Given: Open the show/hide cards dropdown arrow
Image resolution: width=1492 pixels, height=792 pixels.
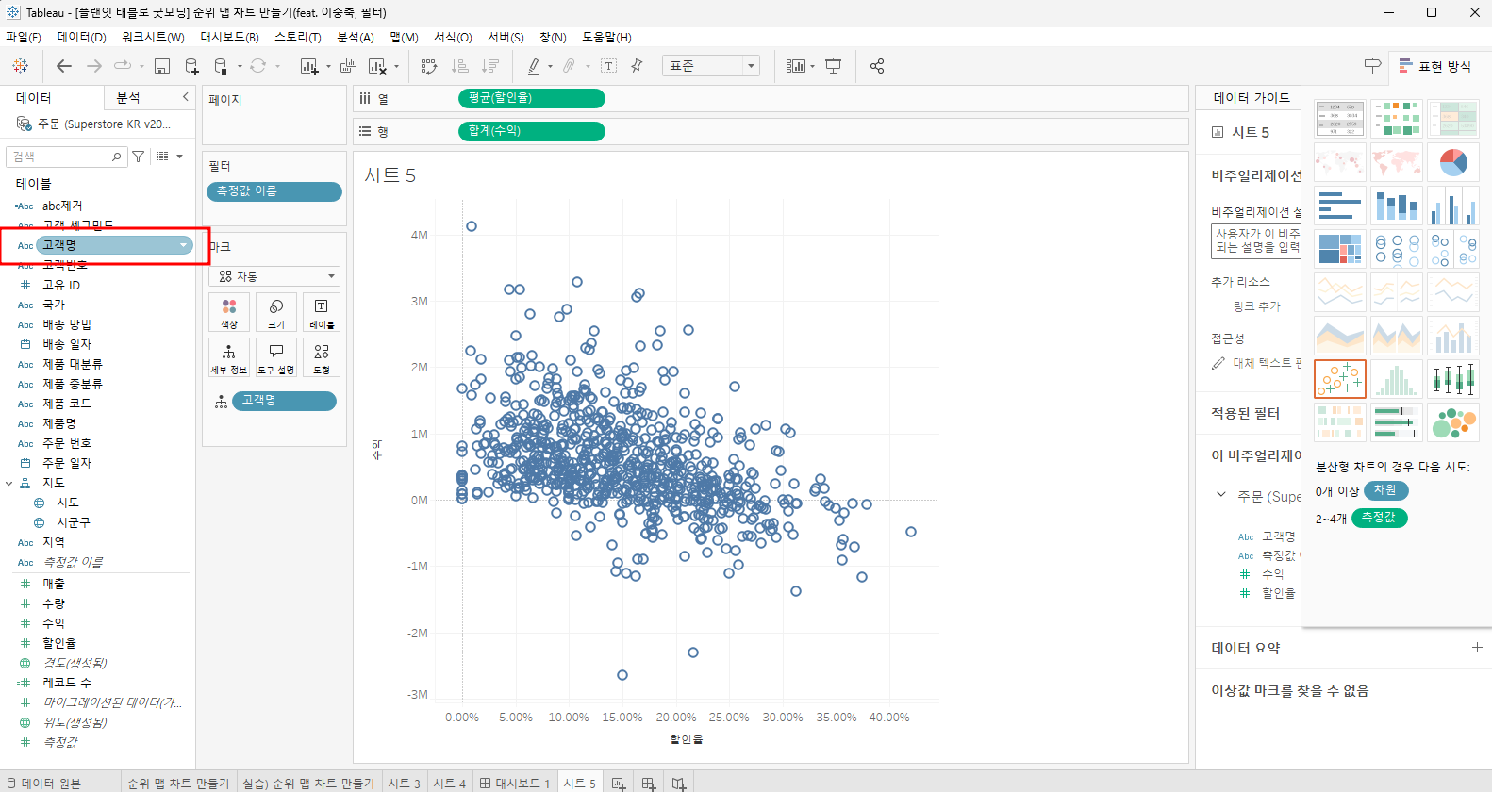Looking at the screenshot, I should pyautogui.click(x=812, y=66).
